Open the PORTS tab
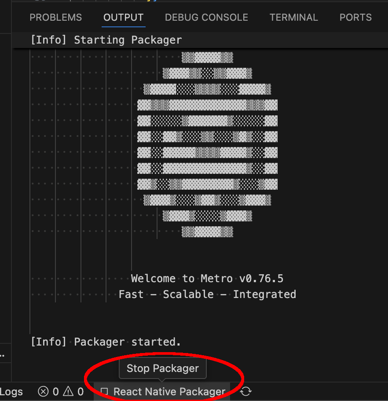388x401 pixels. pos(355,18)
